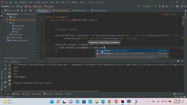Open the Event Log button

(178, 94)
